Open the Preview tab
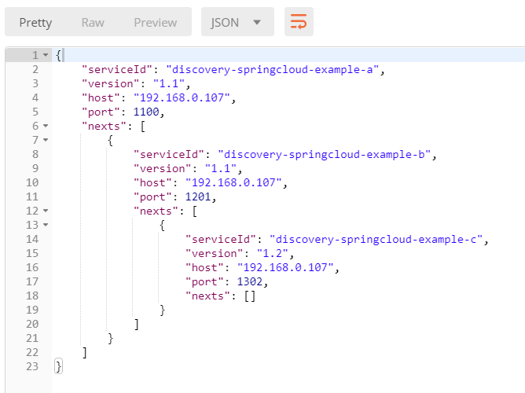The width and height of the screenshot is (525, 393). coord(155,22)
